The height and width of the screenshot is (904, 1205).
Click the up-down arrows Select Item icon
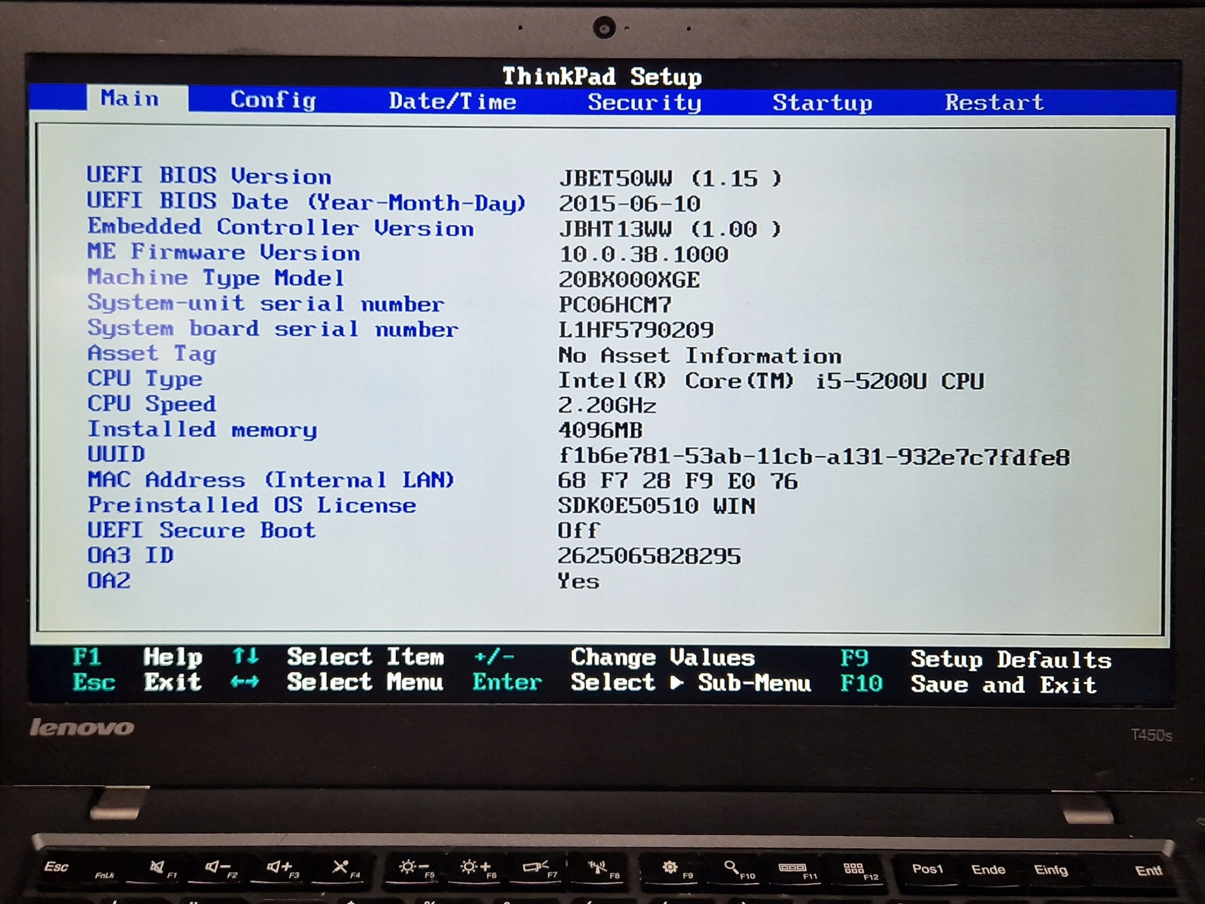click(x=245, y=657)
